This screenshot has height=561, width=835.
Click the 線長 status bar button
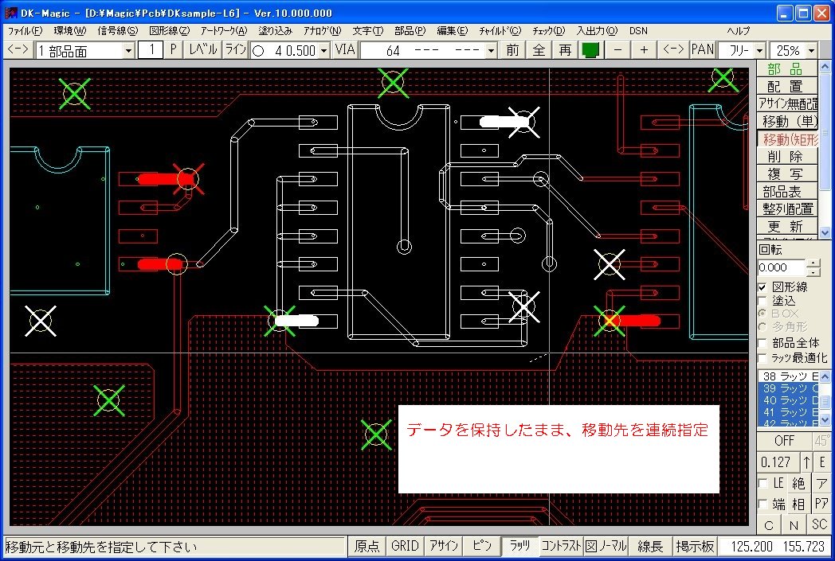pyautogui.click(x=650, y=546)
